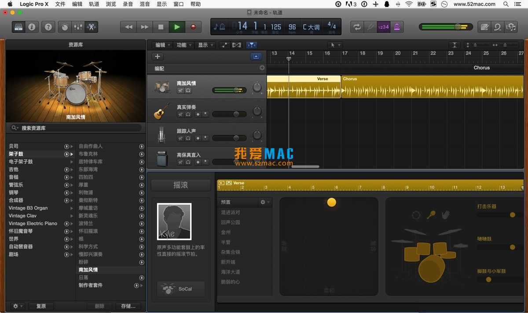Open the Note Pad button
The width and height of the screenshot is (528, 313).
(484, 27)
